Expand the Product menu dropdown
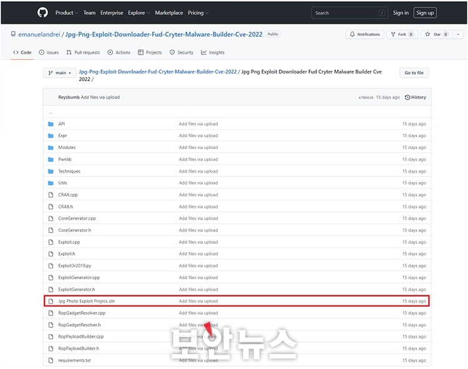This screenshot has width=468, height=369. click(x=67, y=12)
